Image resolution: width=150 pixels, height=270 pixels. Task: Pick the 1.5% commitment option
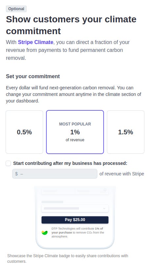(126, 132)
